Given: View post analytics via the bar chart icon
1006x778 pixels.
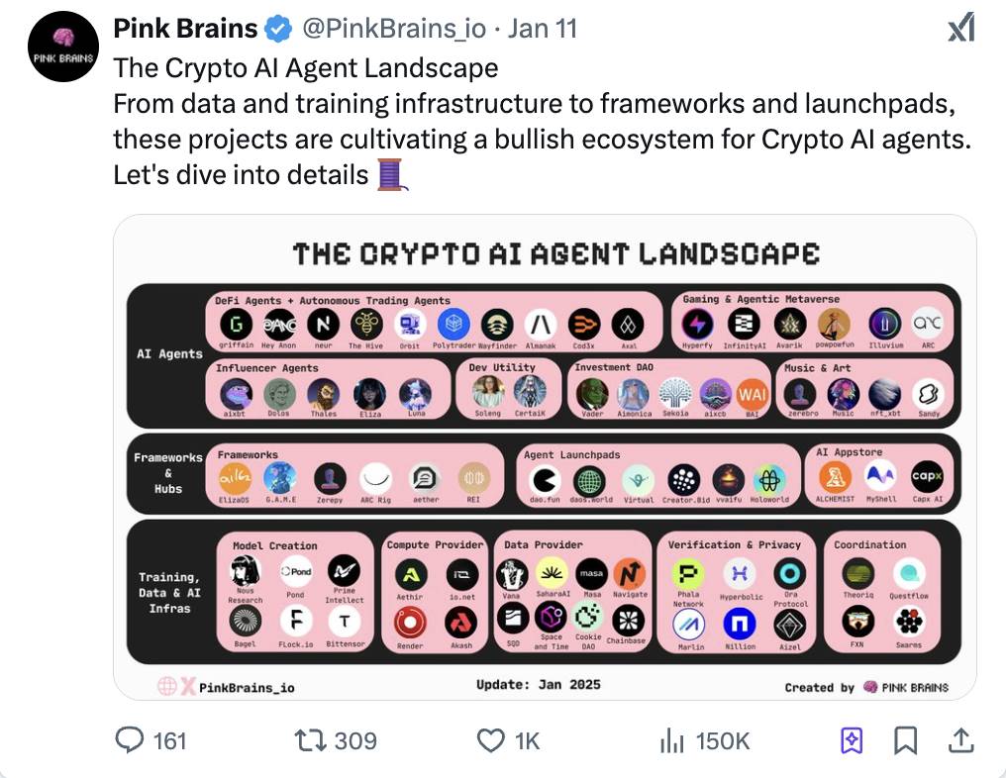Looking at the screenshot, I should [672, 740].
